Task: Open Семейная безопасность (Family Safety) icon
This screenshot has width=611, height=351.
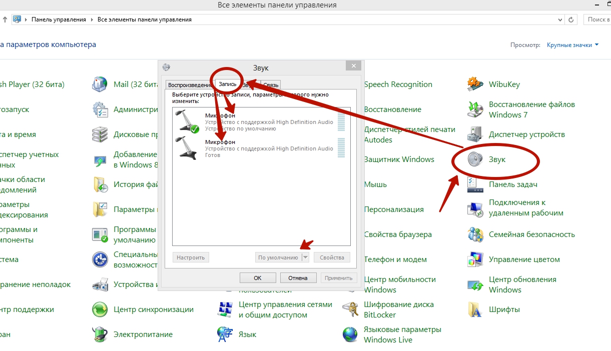Action: [475, 234]
